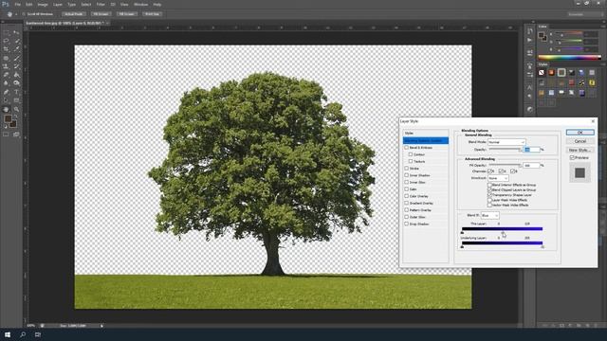The width and height of the screenshot is (607, 341).
Task: Select the Brush tool
Action: [16, 58]
